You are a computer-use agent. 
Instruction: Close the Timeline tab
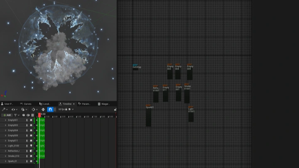(x=74, y=104)
